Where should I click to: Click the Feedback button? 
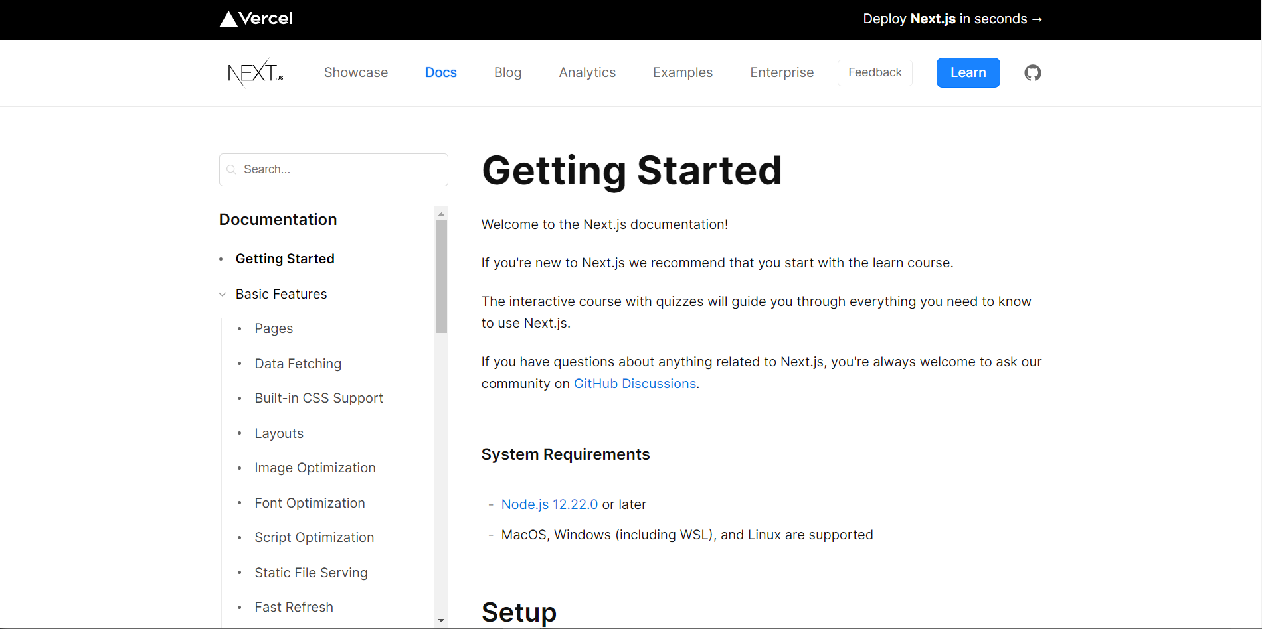pos(875,72)
